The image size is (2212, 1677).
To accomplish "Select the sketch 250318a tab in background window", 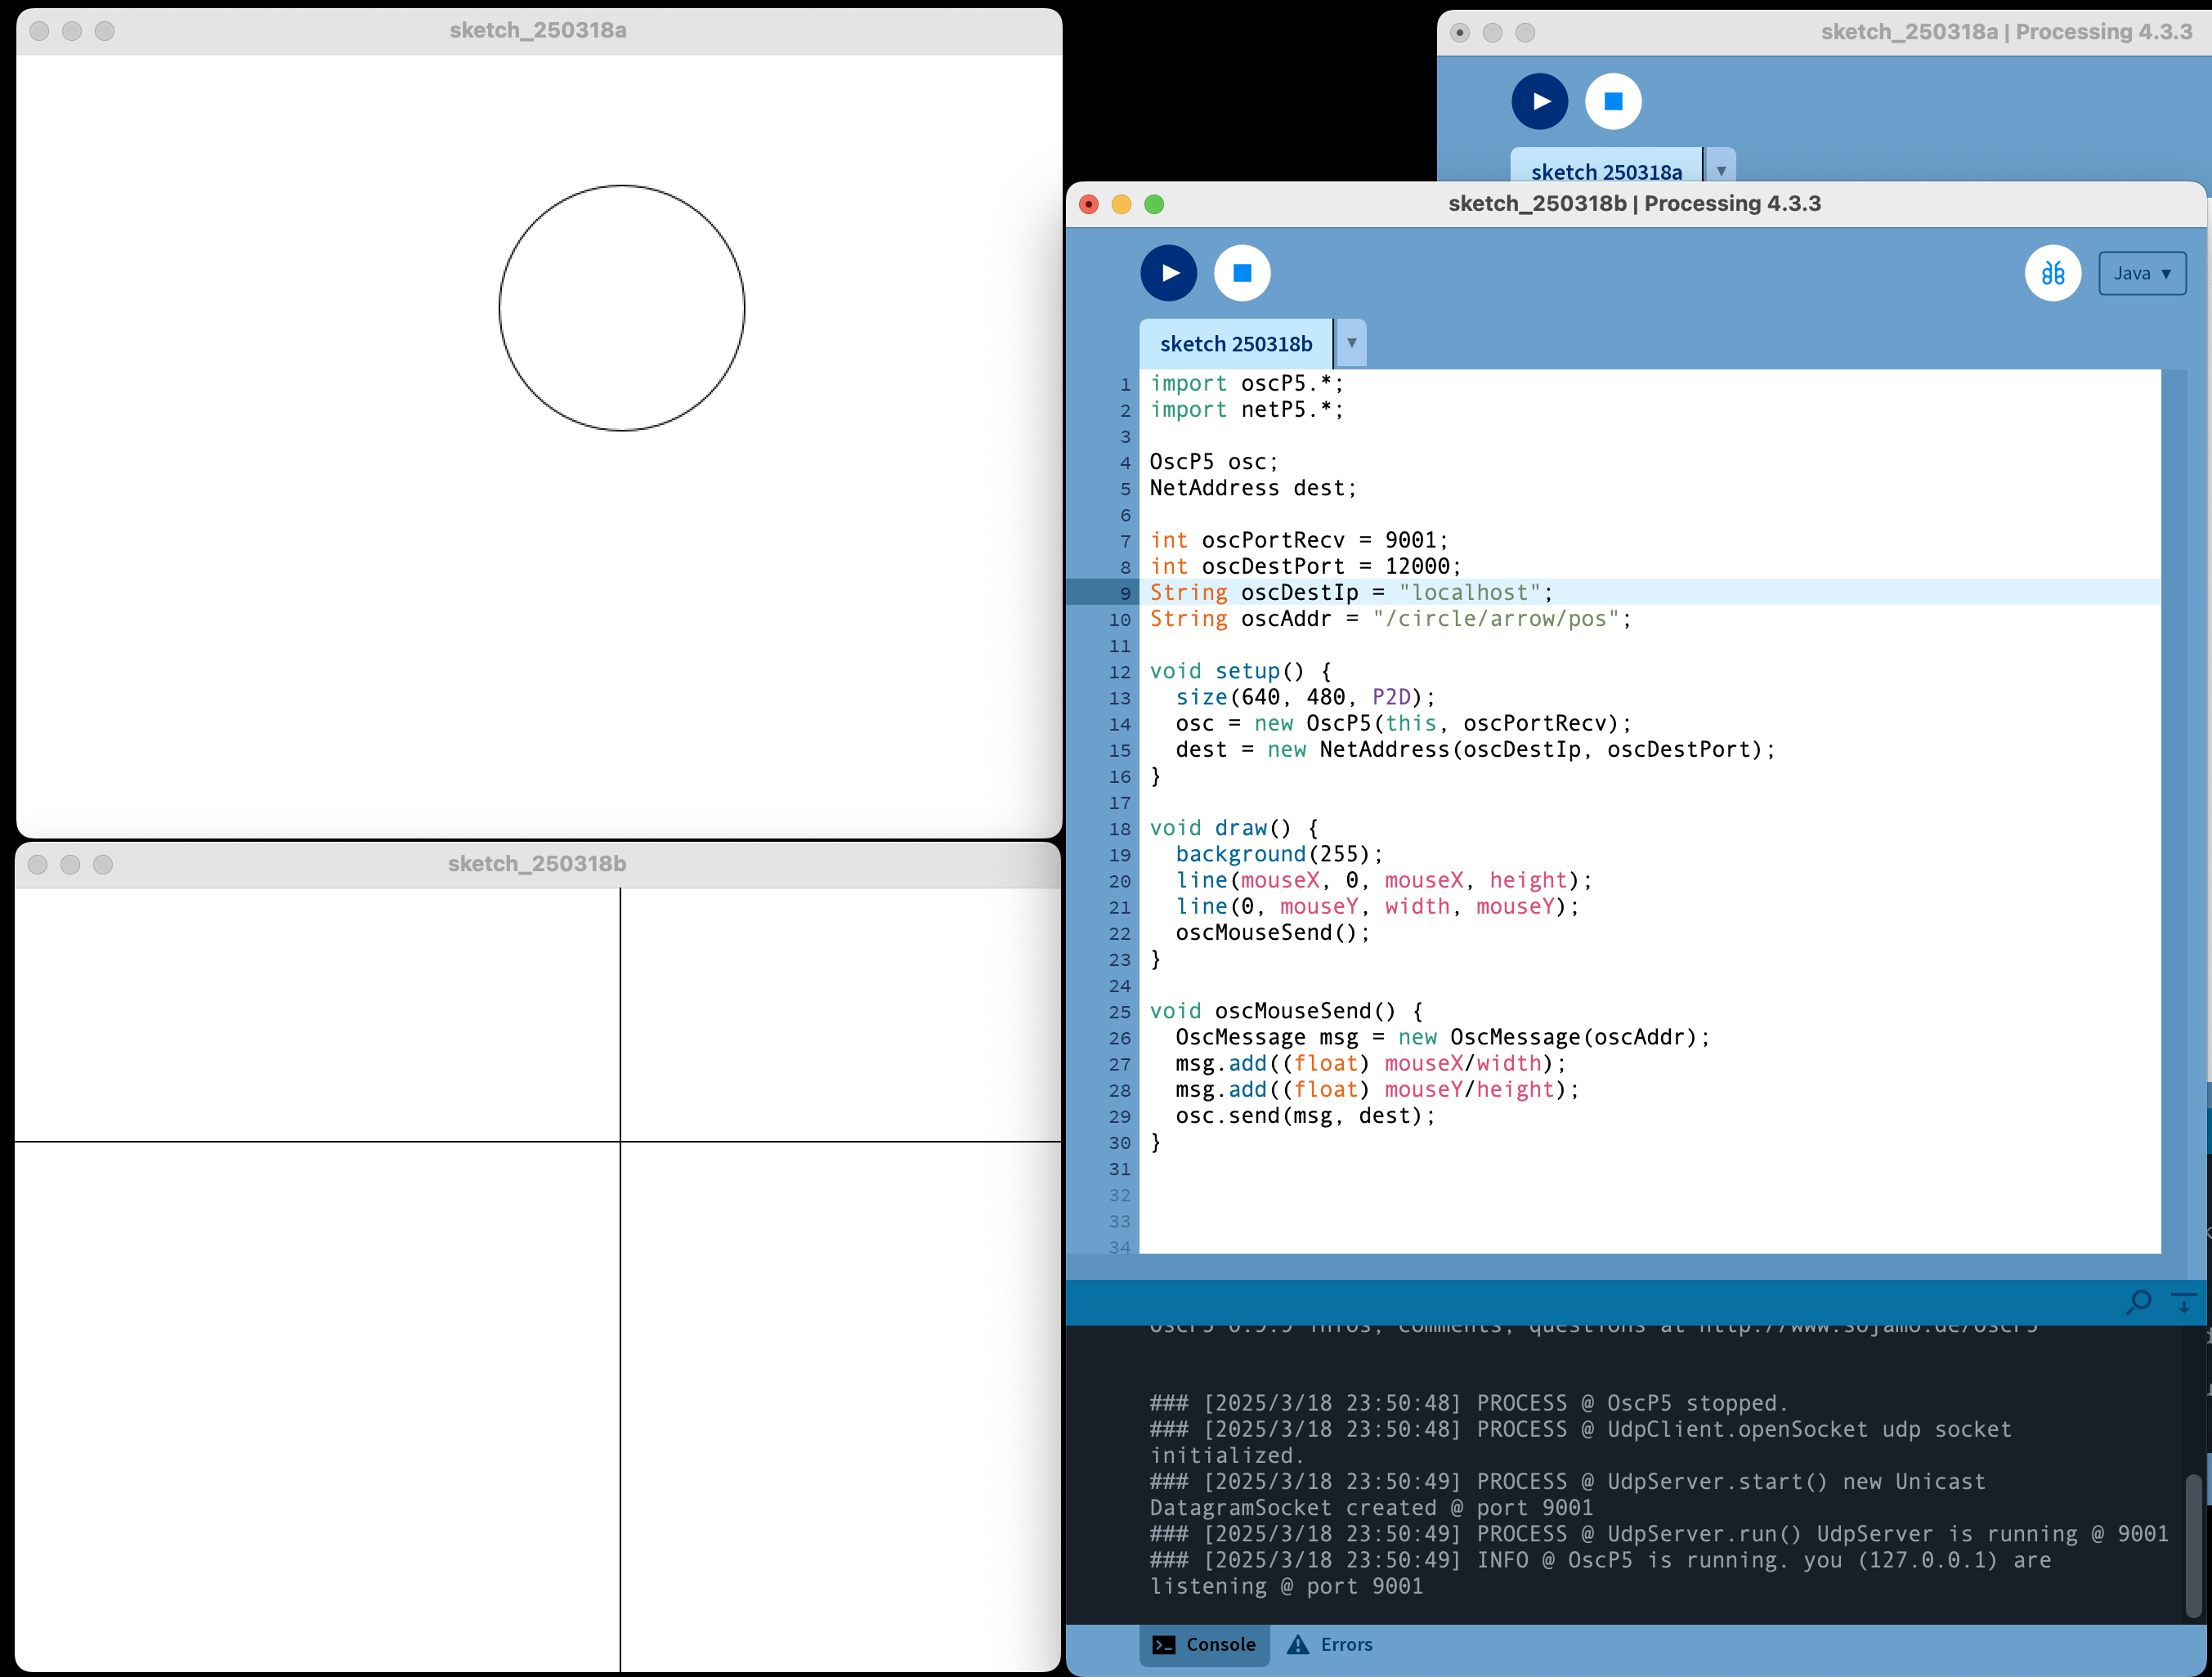I will point(1606,167).
